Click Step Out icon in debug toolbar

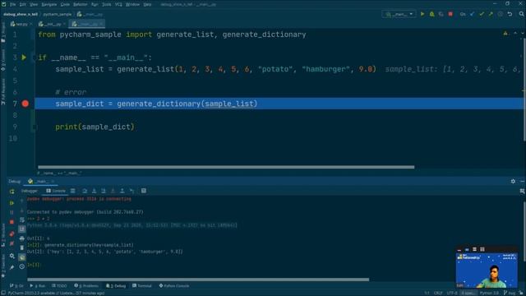point(122,191)
